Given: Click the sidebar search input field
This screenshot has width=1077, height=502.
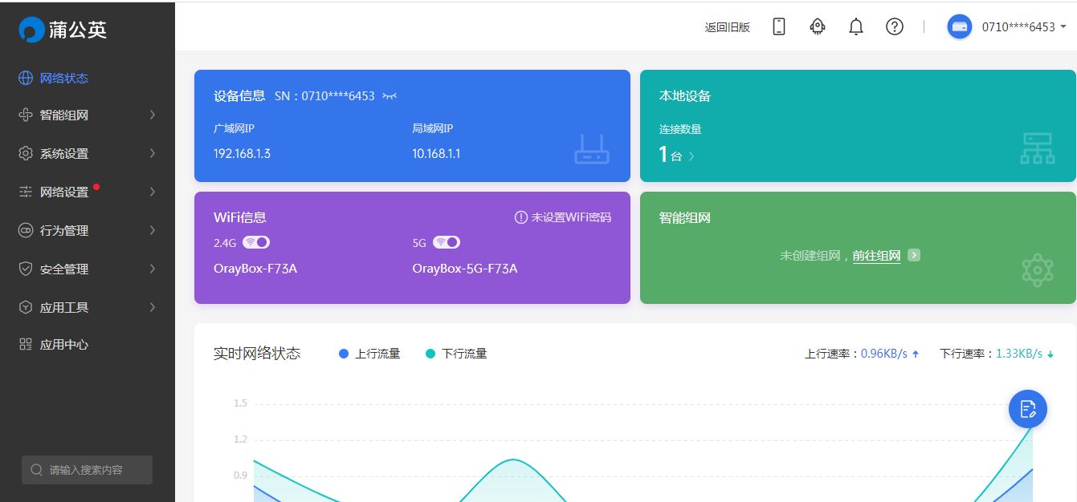Looking at the screenshot, I should (87, 470).
